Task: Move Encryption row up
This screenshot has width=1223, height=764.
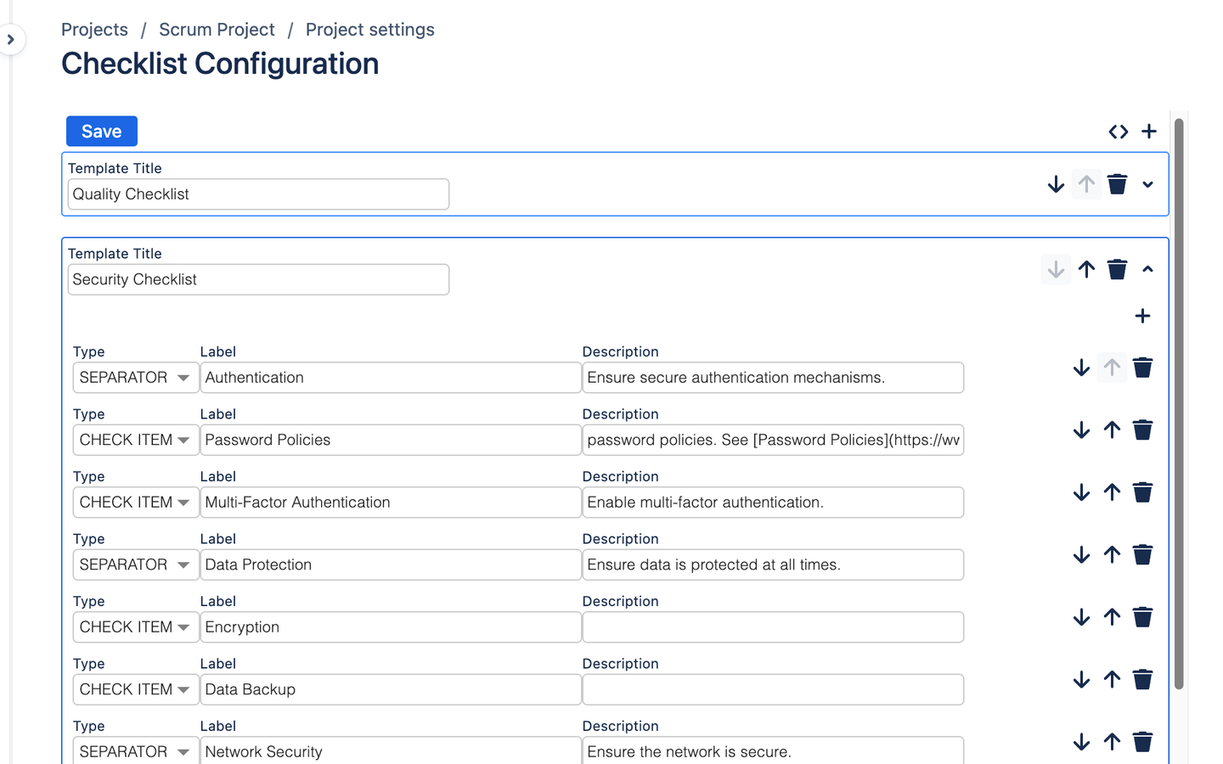Action: (1112, 617)
